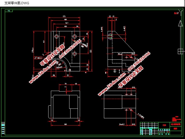Click the 4-Φ21 hole callout
Viewport: 185px width, 139px height.
pos(124,29)
